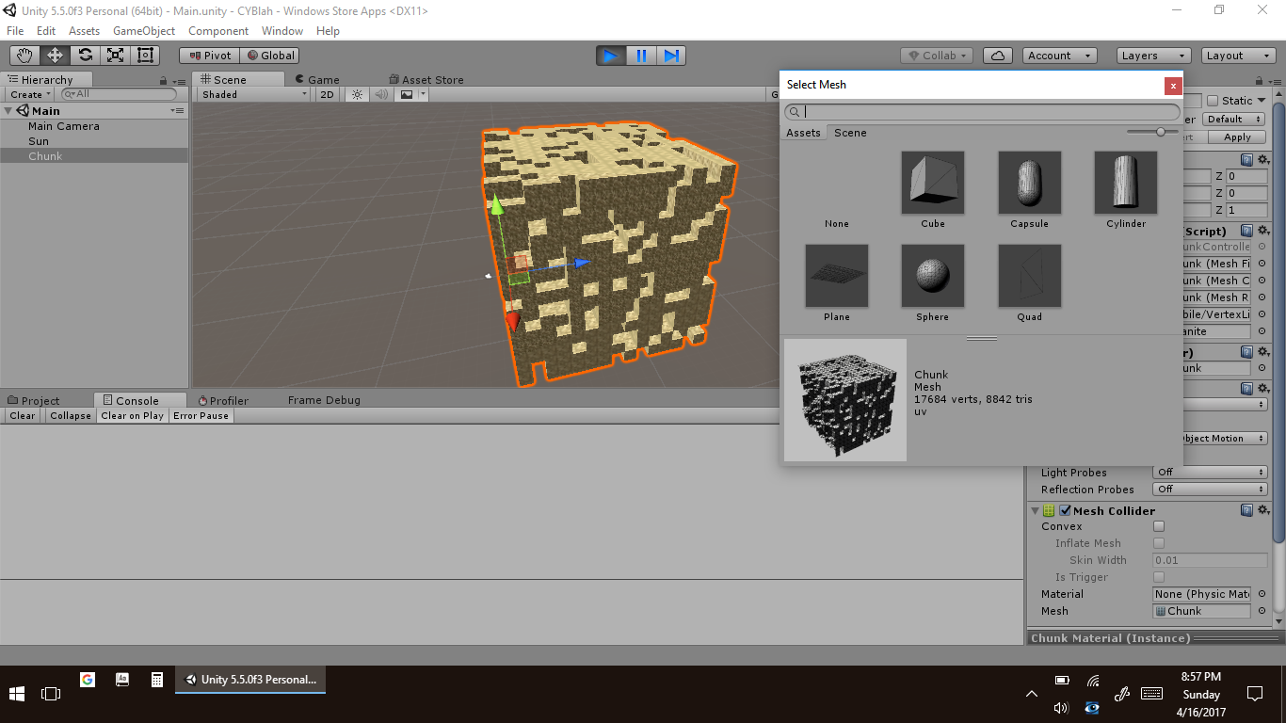Enable the Convex checkbox
1286x723 pixels.
1159,527
